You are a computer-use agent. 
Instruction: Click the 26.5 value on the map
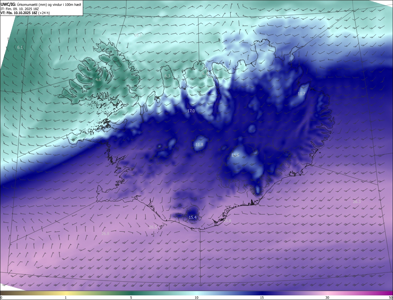click(153, 227)
